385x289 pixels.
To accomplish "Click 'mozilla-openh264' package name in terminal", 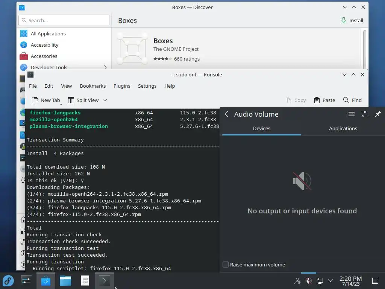I will pos(53,119).
